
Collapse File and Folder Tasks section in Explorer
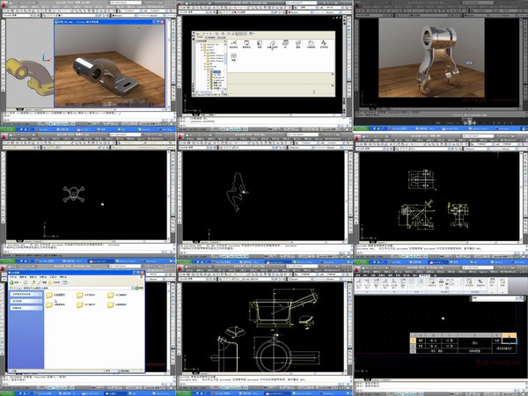(x=40, y=294)
